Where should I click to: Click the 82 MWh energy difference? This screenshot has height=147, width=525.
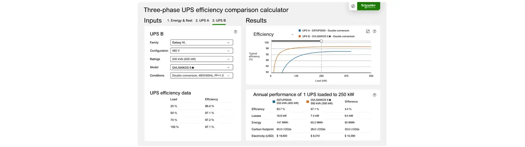point(350,122)
